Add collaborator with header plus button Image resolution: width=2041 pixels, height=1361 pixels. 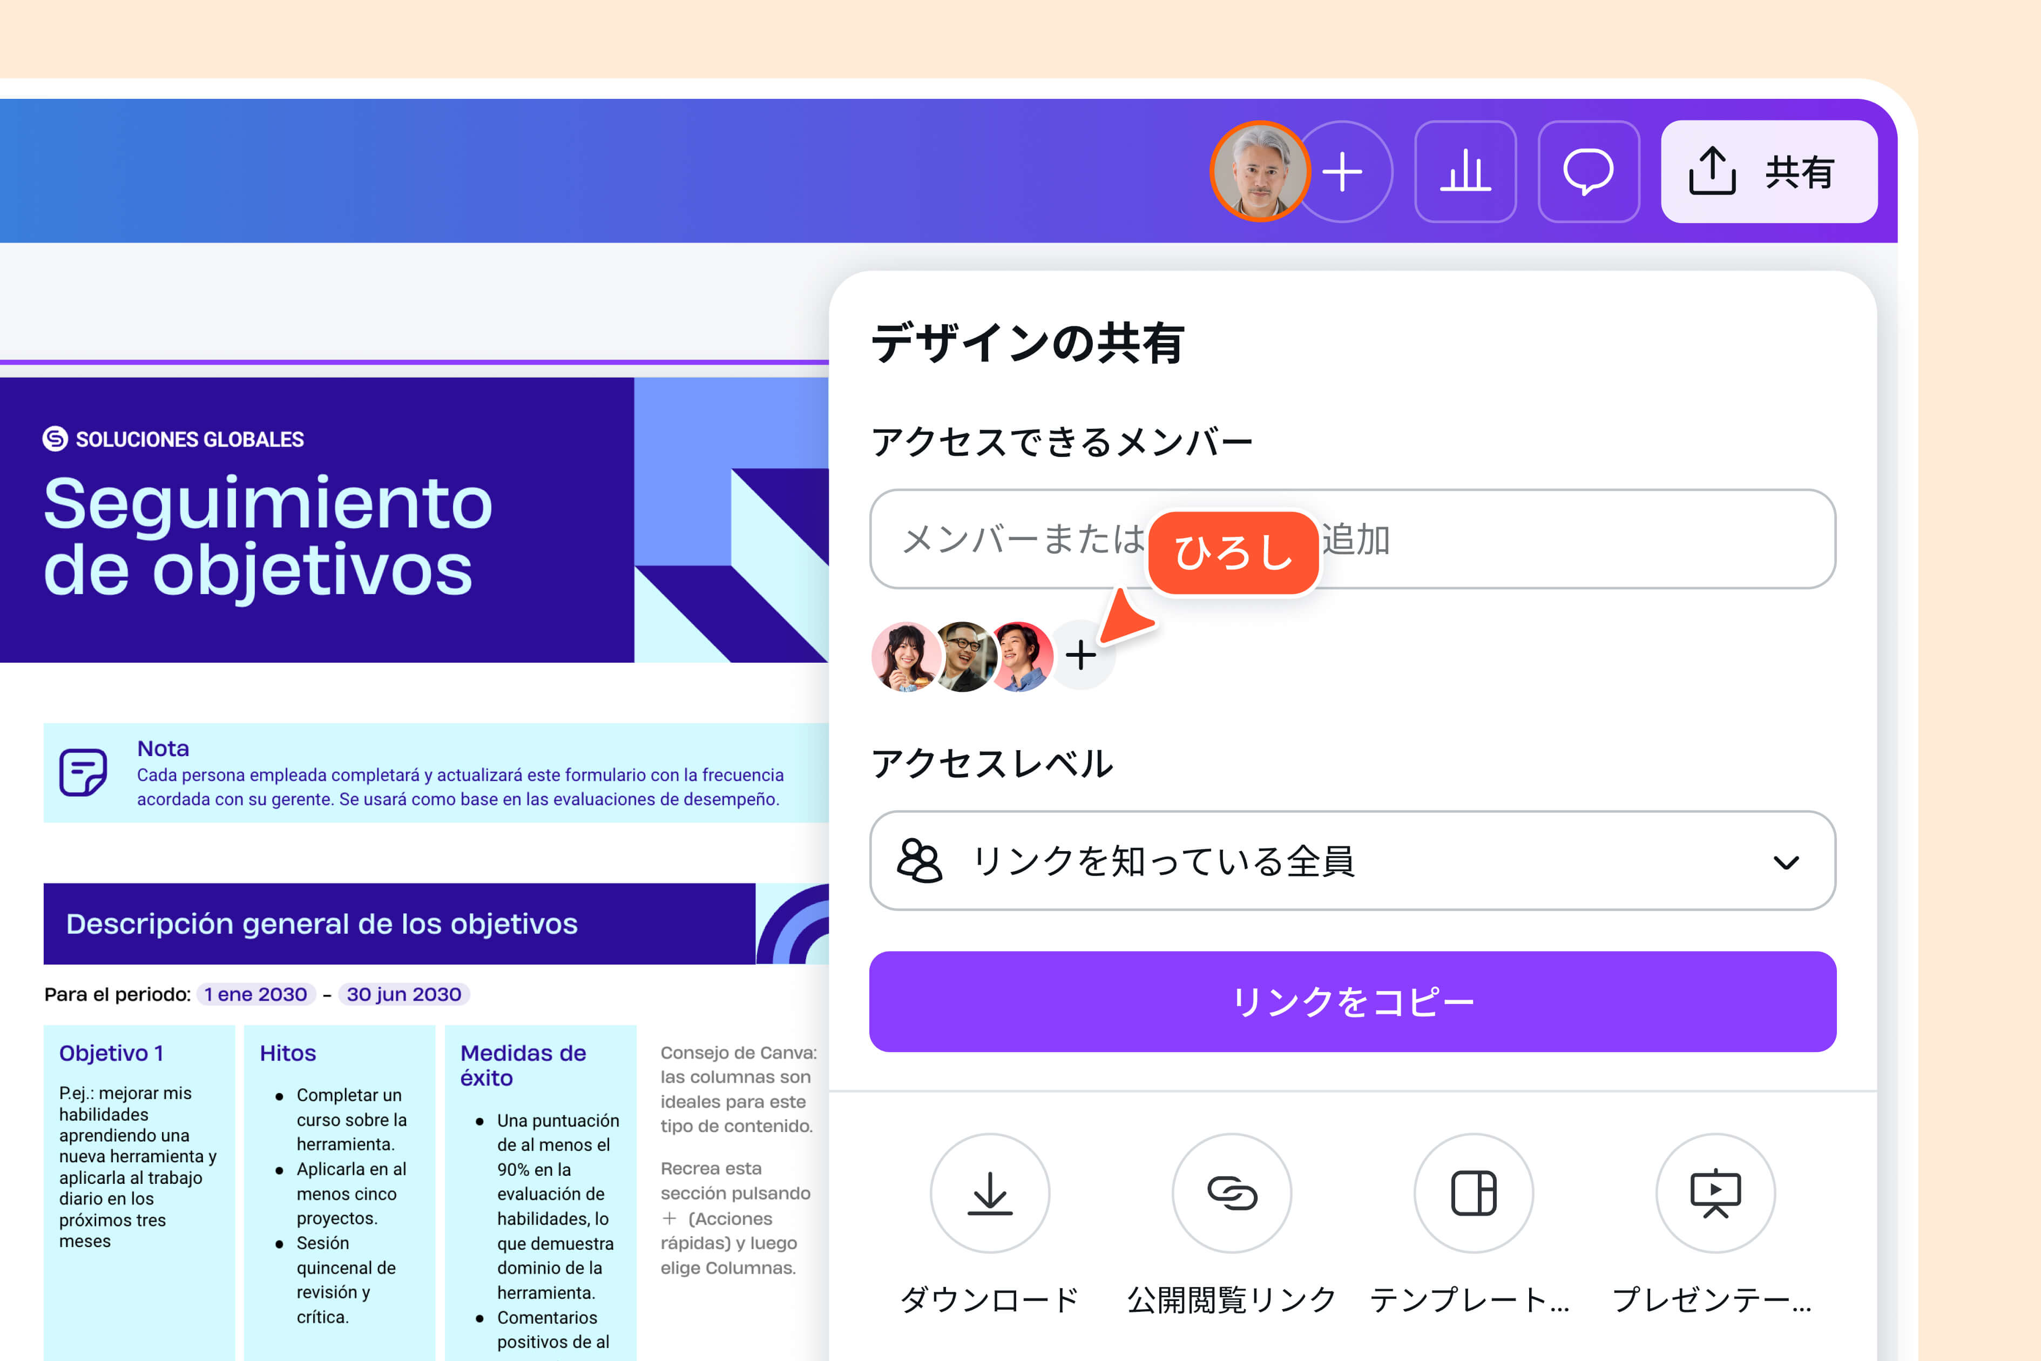click(1343, 172)
